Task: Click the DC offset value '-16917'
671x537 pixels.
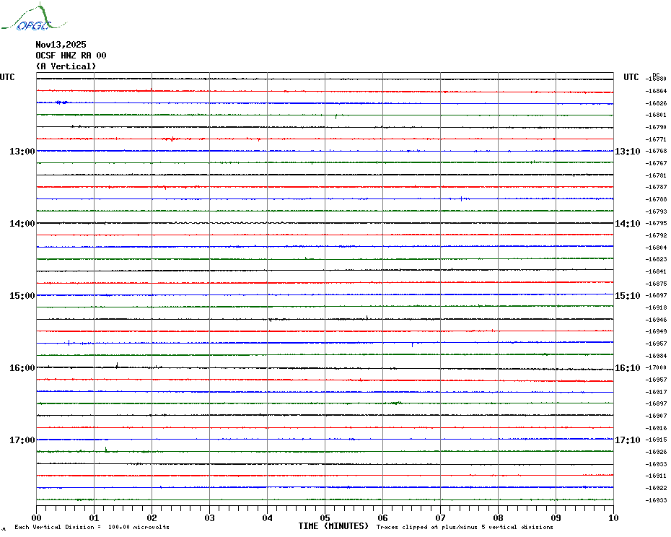Action: pyautogui.click(x=656, y=392)
